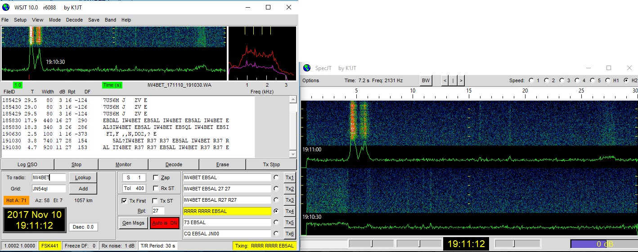Click the > shift-right button in SpecJT
The width and height of the screenshot is (638, 252).
461,80
